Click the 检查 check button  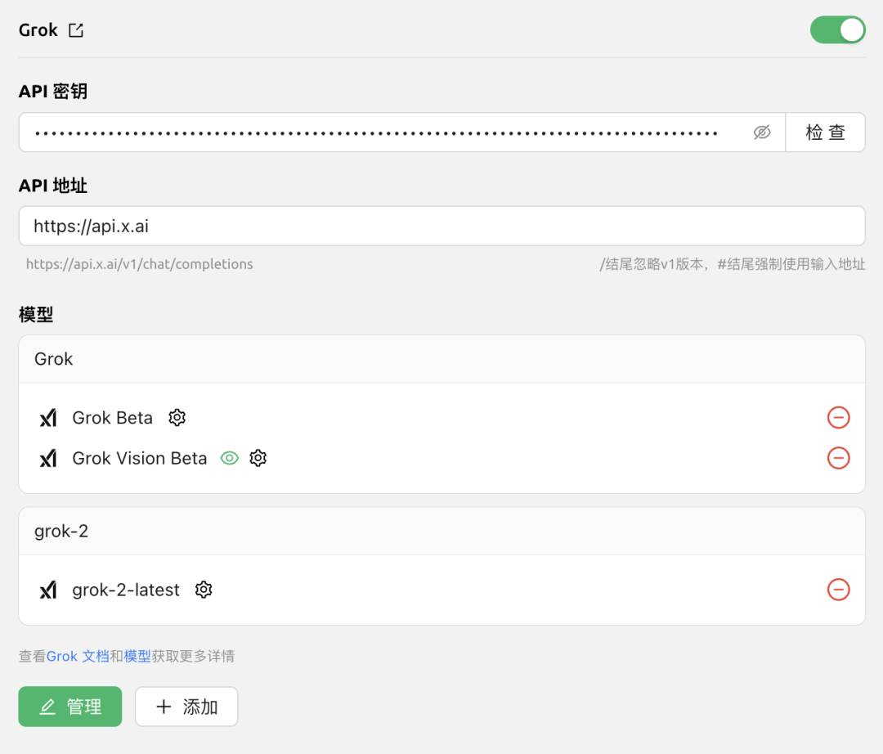(825, 132)
